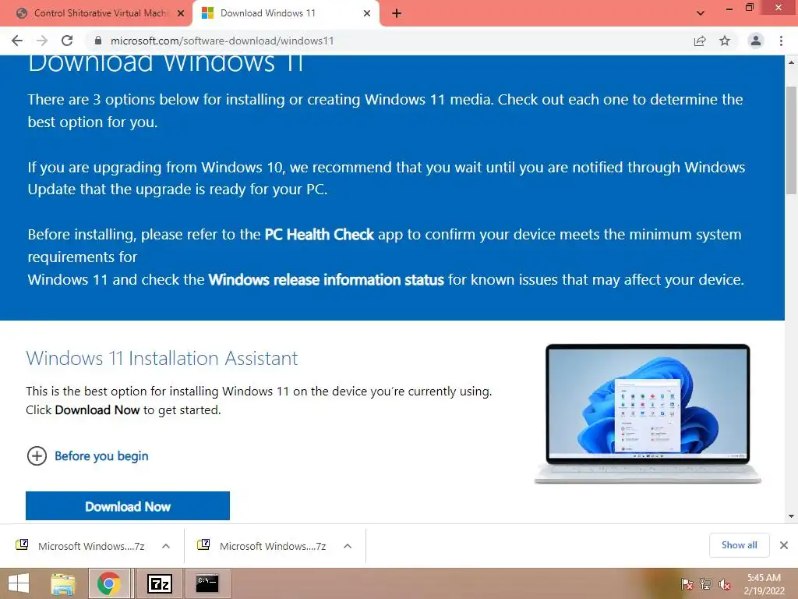Click muted volume tray icon

click(x=725, y=584)
